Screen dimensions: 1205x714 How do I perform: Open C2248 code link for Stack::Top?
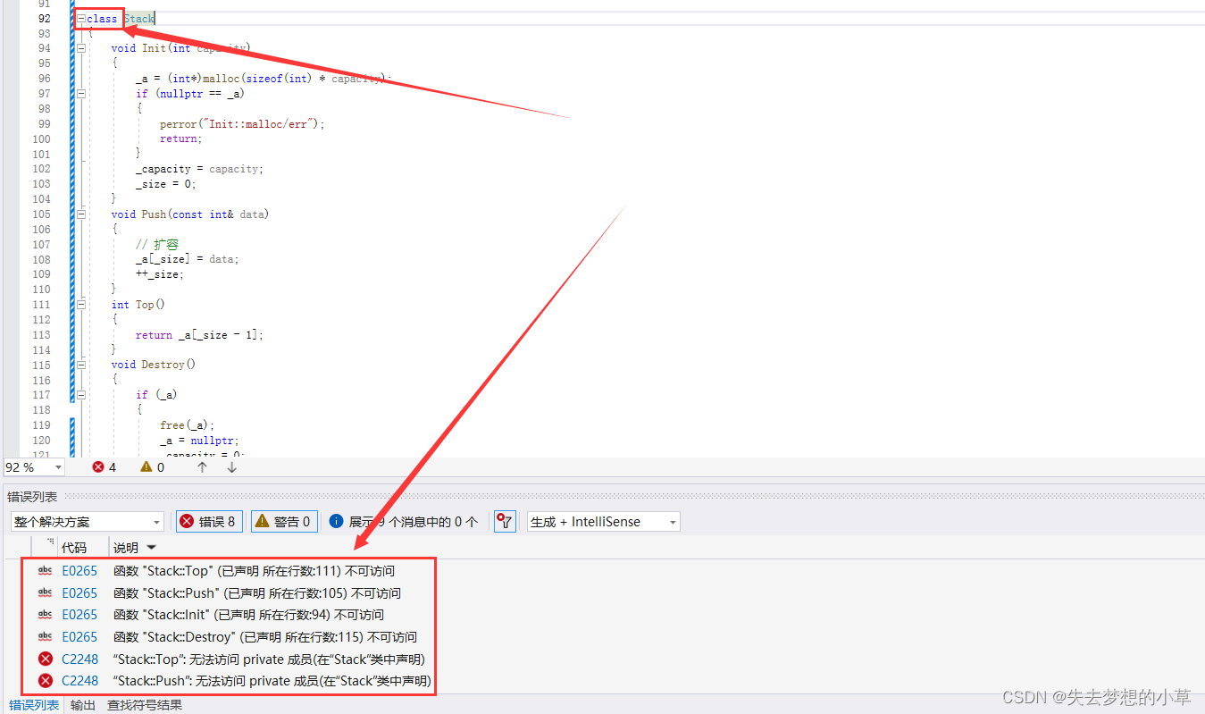pos(79,659)
